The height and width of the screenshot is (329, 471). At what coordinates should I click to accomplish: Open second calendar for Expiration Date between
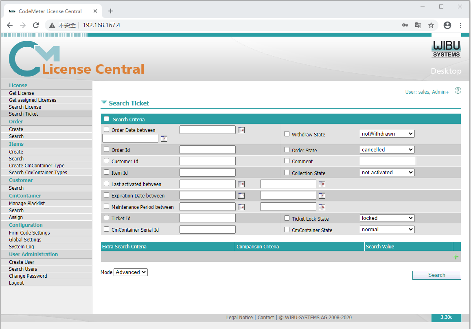click(322, 195)
